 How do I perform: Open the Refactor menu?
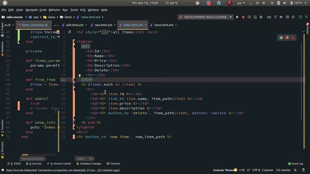pyautogui.click(x=54, y=10)
